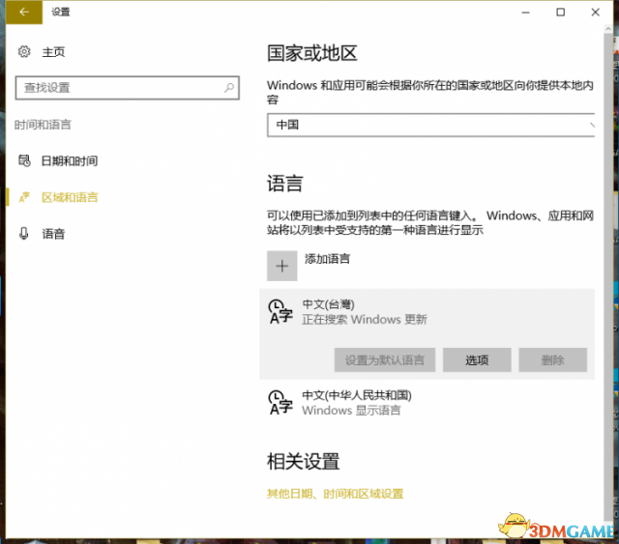Image resolution: width=619 pixels, height=544 pixels.
Task: Open 选项 for 中文(台灣)
Action: (x=477, y=359)
